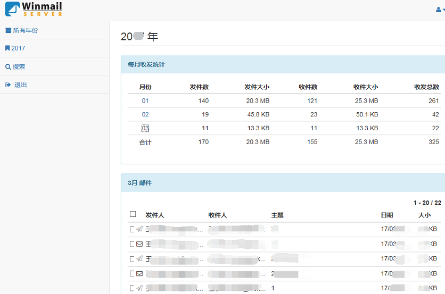
Task: Click the 发件人 column header
Action: 155,215
